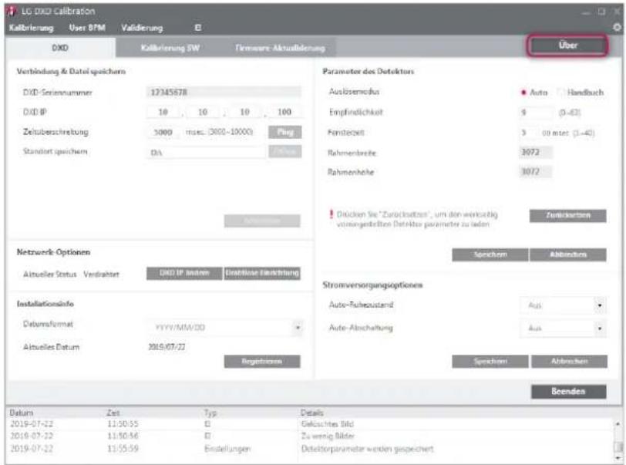Click the DXD IP ändern button
Image resolution: width=626 pixels, height=465 pixels.
(184, 273)
